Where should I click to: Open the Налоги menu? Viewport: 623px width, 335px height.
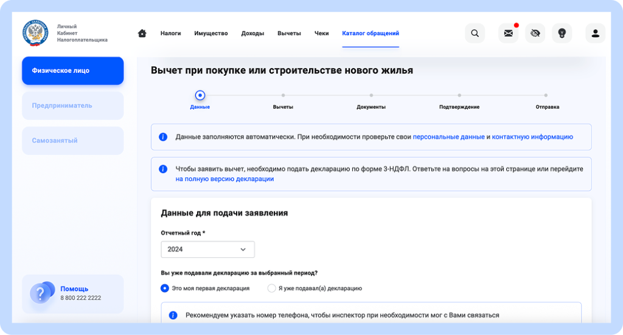[x=170, y=33]
